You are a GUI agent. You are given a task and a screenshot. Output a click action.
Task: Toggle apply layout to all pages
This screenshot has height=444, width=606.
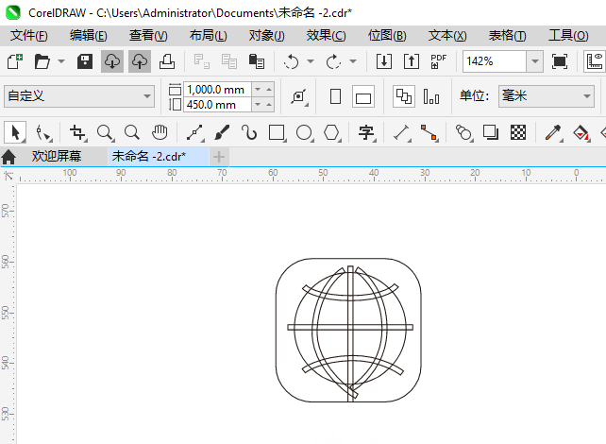pos(404,96)
